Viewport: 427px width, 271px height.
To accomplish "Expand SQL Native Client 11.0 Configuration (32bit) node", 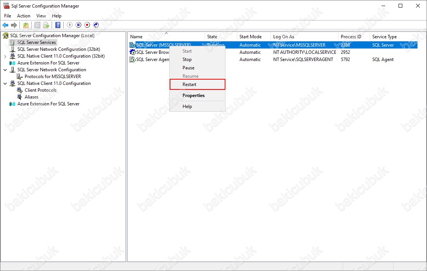I will [x=5, y=56].
